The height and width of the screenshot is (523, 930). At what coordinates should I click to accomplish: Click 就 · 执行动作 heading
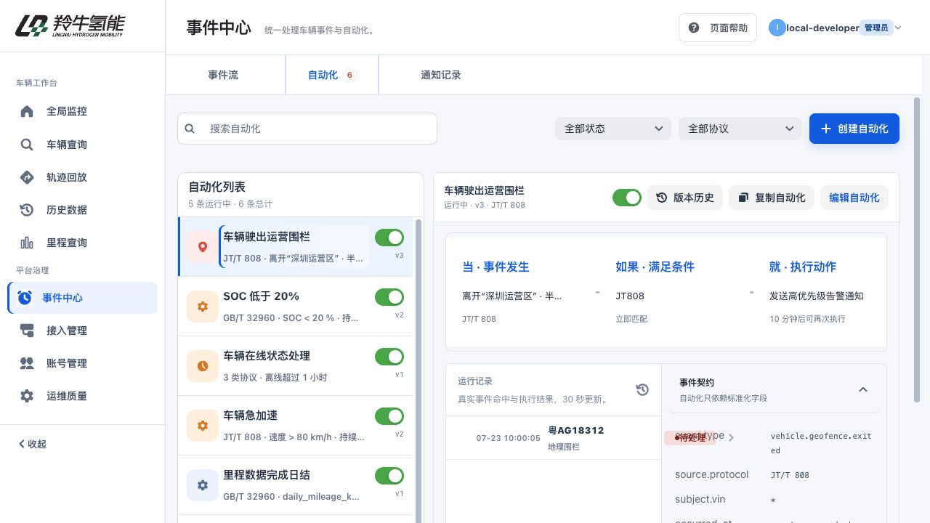(x=803, y=267)
